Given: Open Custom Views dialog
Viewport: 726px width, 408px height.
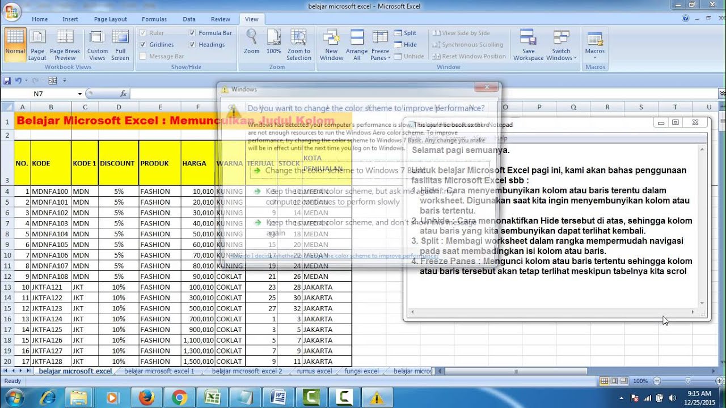Looking at the screenshot, I should coord(97,44).
